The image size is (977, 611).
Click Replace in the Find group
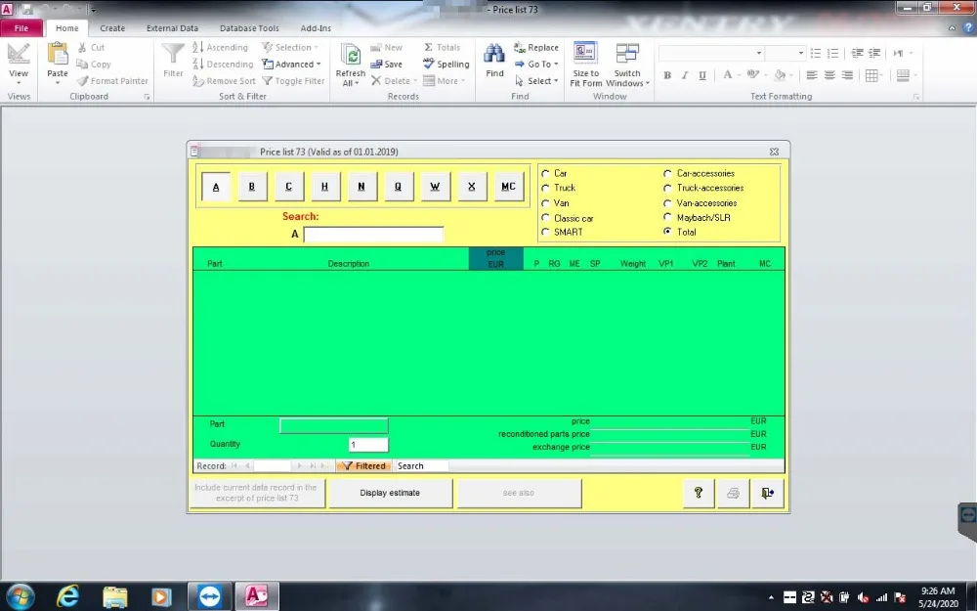(x=535, y=47)
